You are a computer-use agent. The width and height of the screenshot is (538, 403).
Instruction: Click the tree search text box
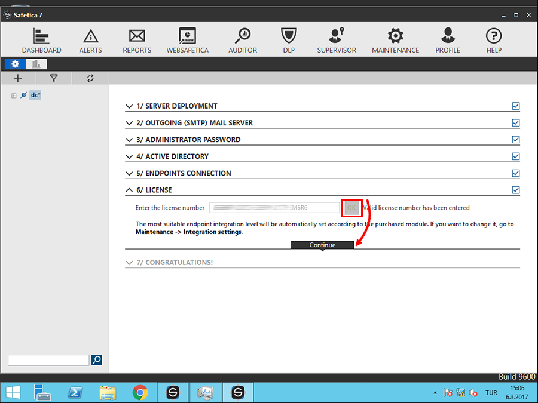(48, 360)
